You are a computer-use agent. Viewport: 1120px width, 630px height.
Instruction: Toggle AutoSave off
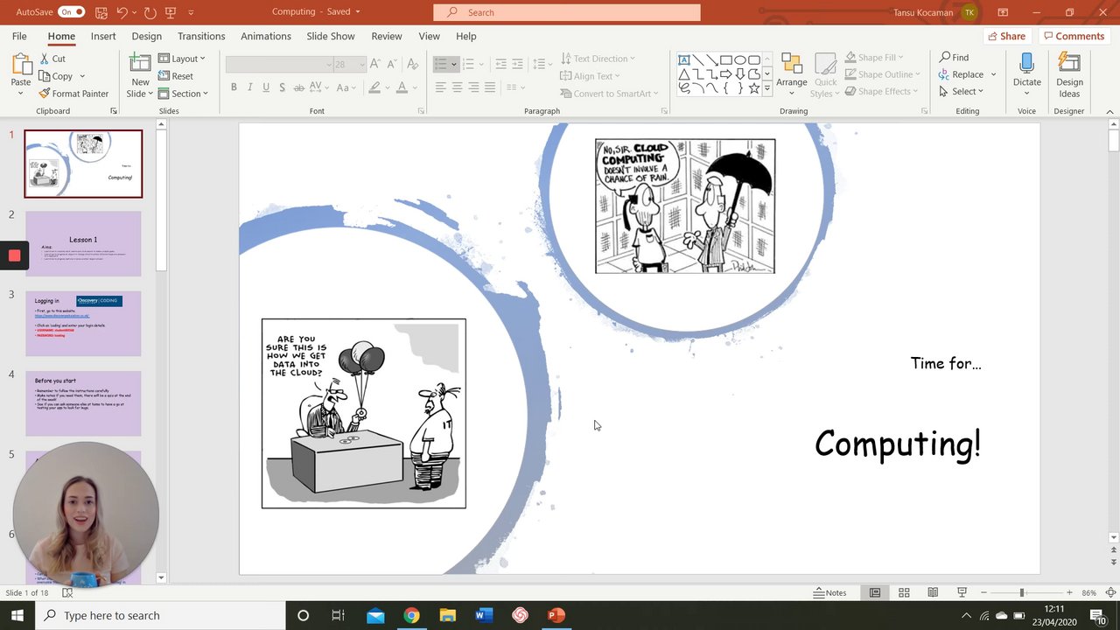(x=71, y=12)
